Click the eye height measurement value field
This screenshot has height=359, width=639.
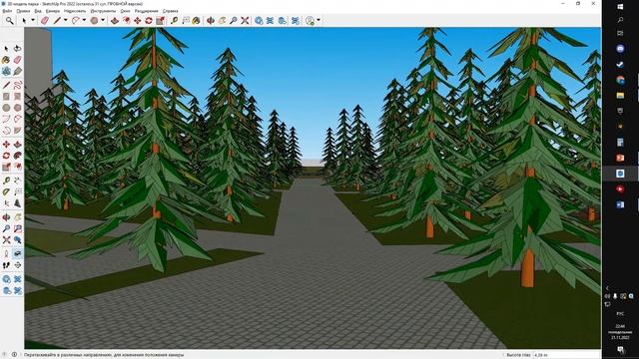566,355
